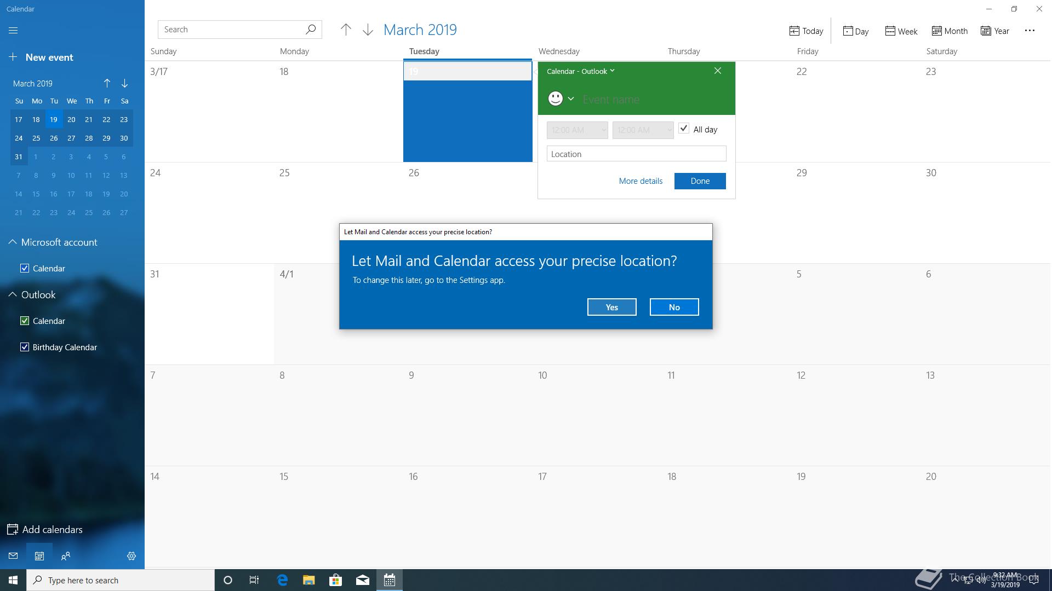This screenshot has height=591, width=1052.
Task: Go to previous month in mini calendar
Action: pyautogui.click(x=107, y=83)
